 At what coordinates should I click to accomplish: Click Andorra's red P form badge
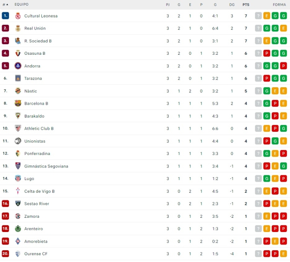point(284,66)
